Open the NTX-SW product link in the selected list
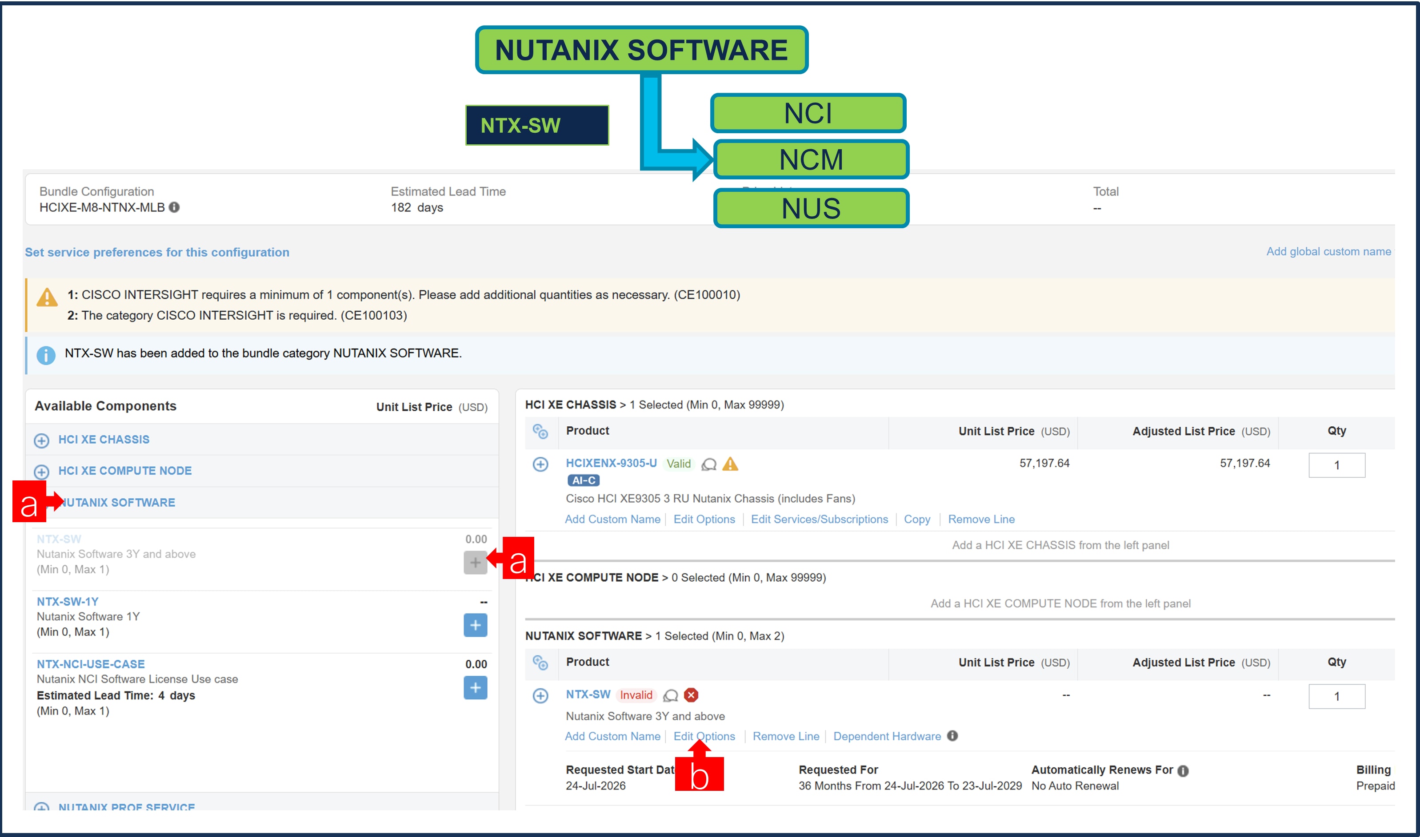The height and width of the screenshot is (837, 1420). click(588, 694)
